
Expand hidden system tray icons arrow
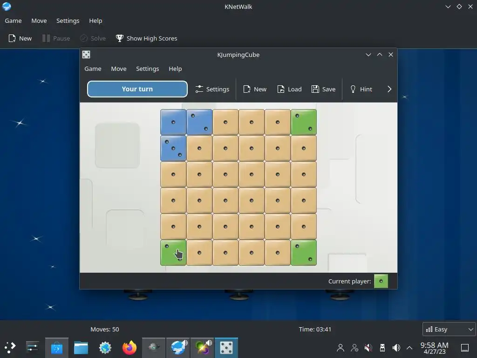(x=409, y=348)
